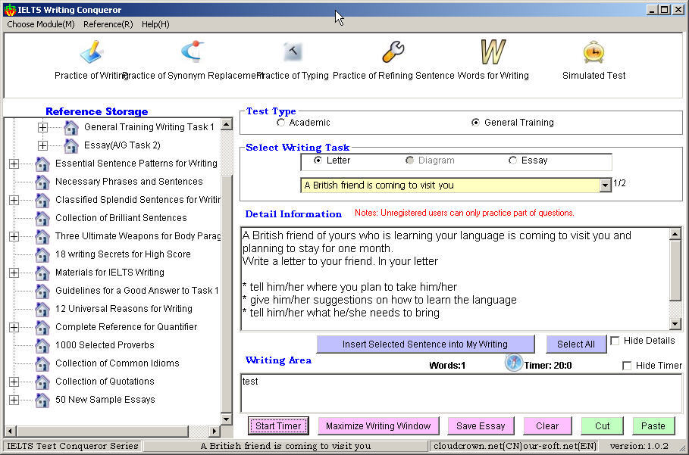689x455 pixels.
Task: Open the Reference menu
Action: pos(108,24)
